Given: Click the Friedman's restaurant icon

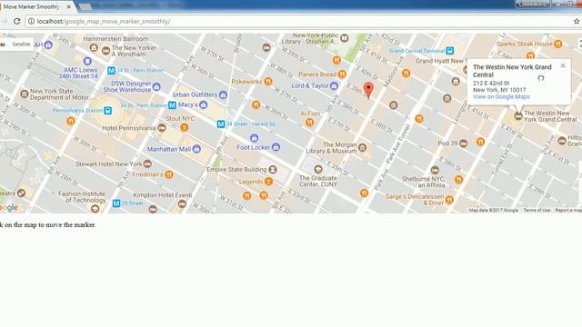Looking at the screenshot, I should tap(169, 174).
